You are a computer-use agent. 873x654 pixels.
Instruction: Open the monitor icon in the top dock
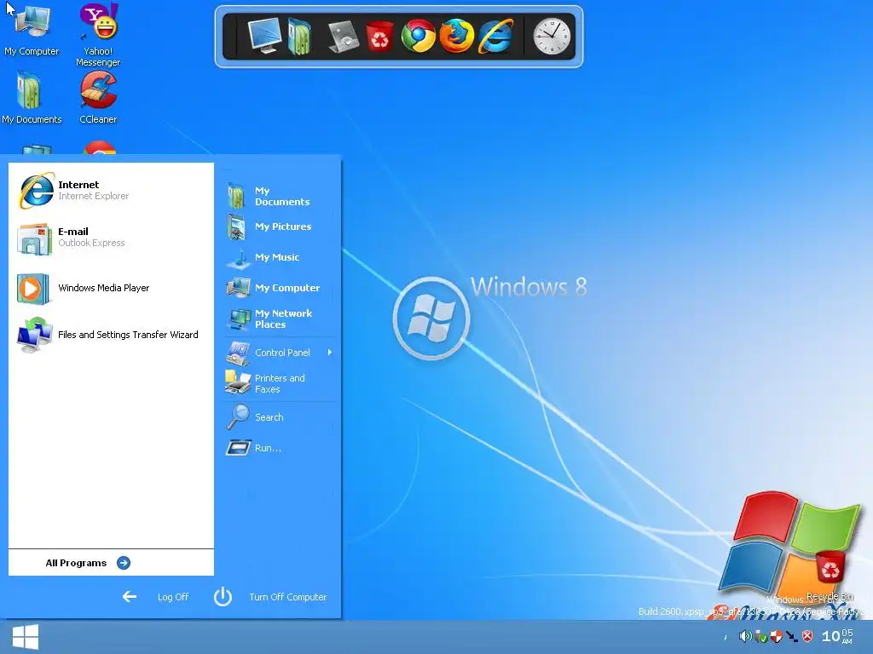pyautogui.click(x=264, y=36)
